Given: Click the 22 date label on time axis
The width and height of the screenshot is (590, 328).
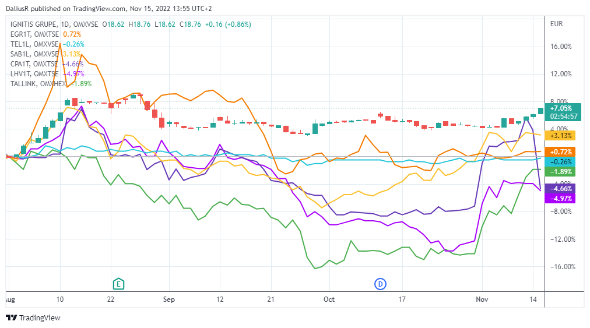Looking at the screenshot, I should 111,299.
